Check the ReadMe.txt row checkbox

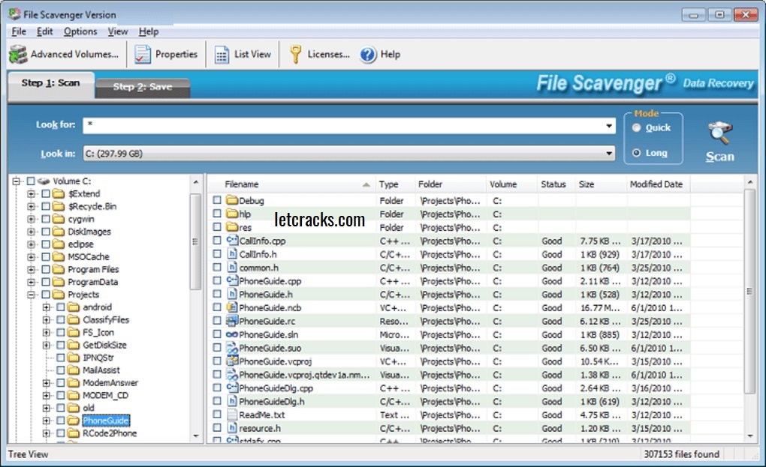217,415
